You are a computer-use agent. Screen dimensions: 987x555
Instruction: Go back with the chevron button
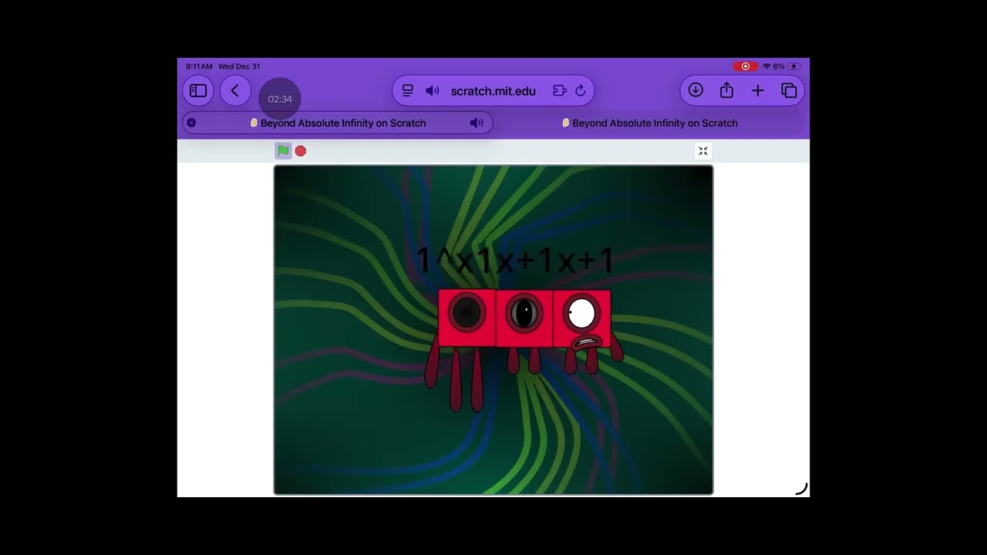click(x=235, y=91)
